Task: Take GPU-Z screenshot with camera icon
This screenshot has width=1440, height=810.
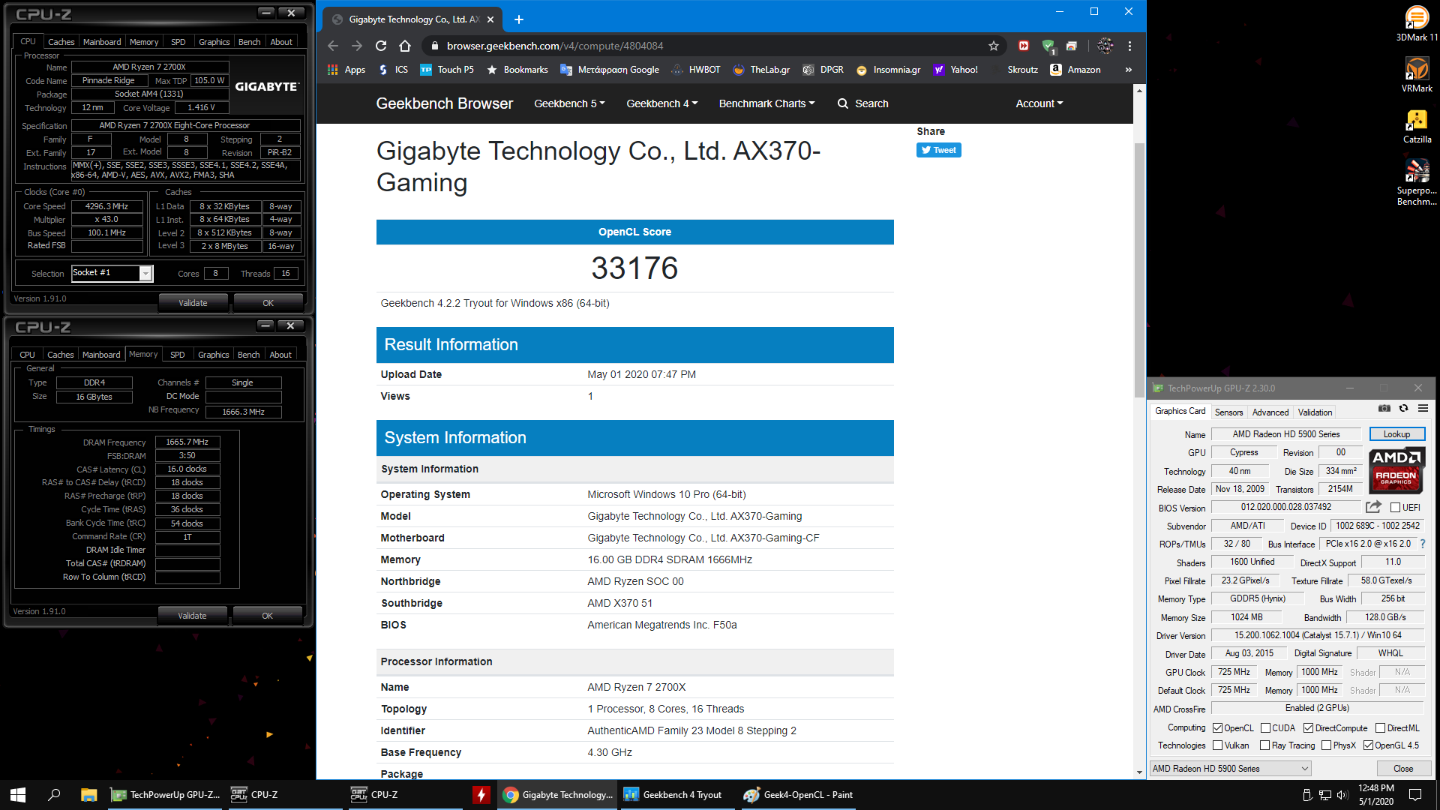Action: click(x=1384, y=409)
